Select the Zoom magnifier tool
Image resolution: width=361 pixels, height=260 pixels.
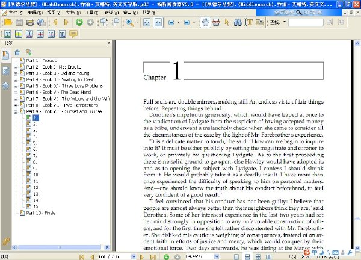tap(130, 22)
